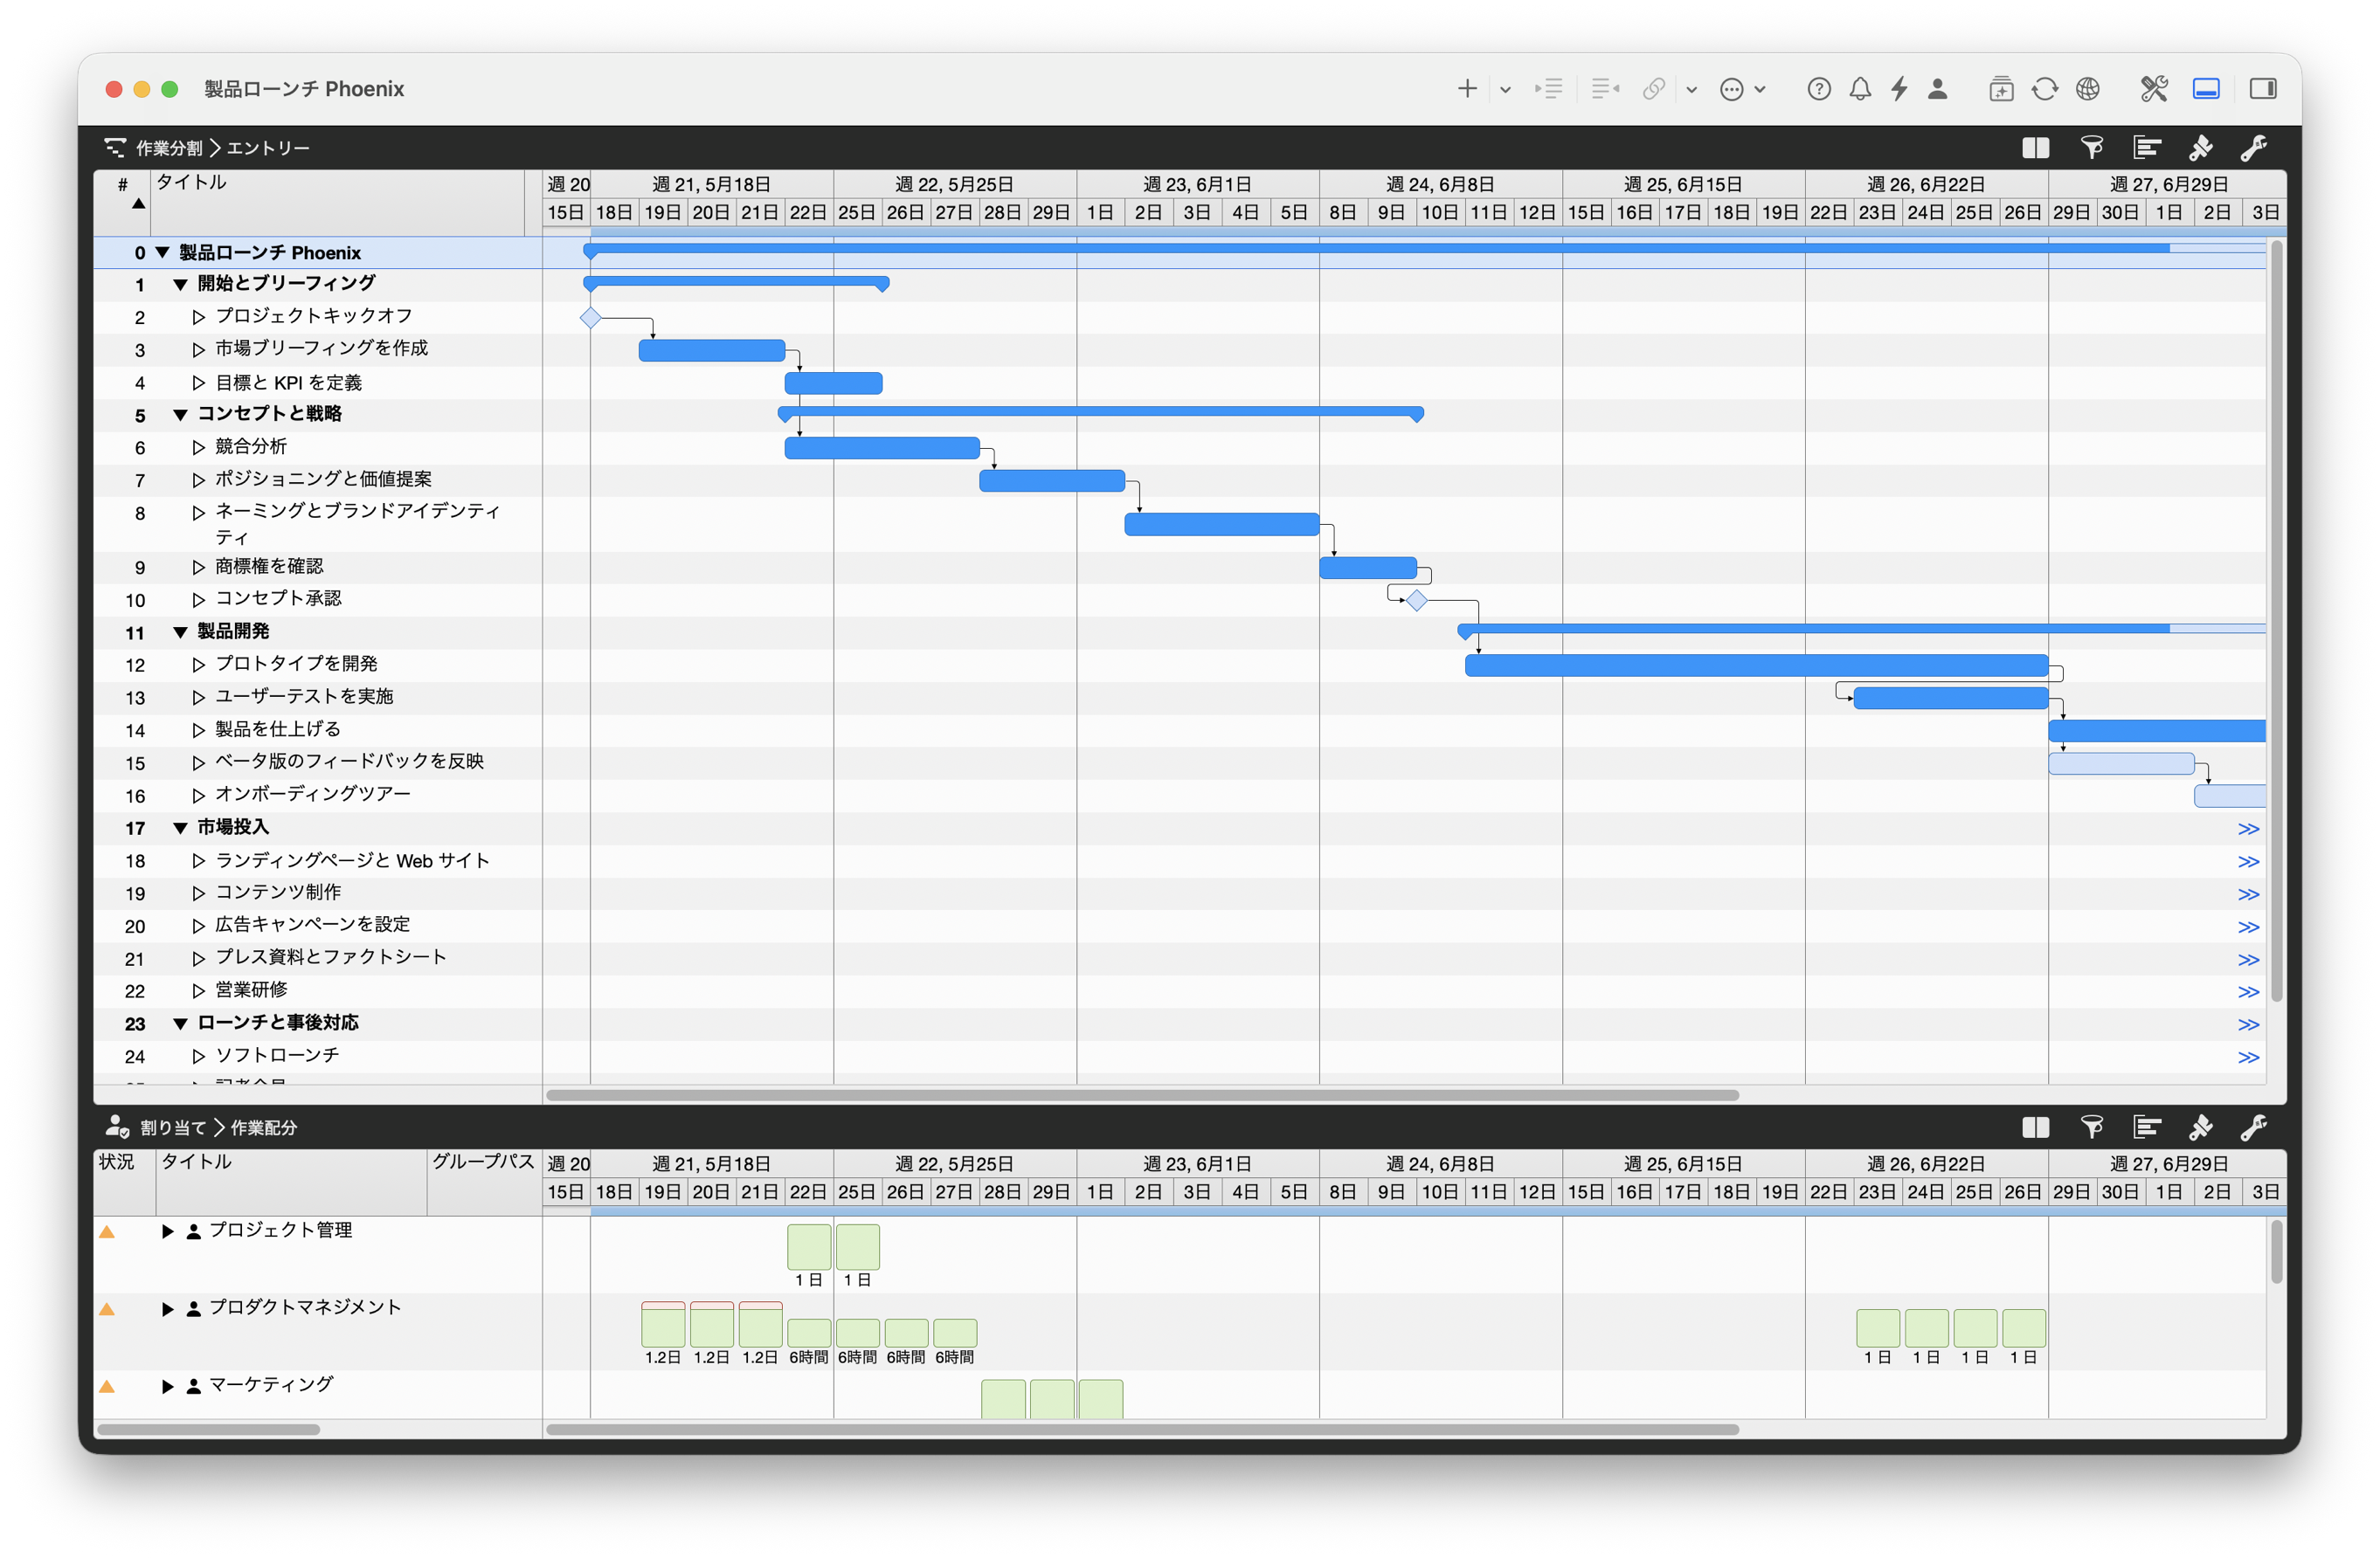Click the >> jump arrow on 市場投入 row
The image size is (2380, 1558).
pyautogui.click(x=2248, y=829)
